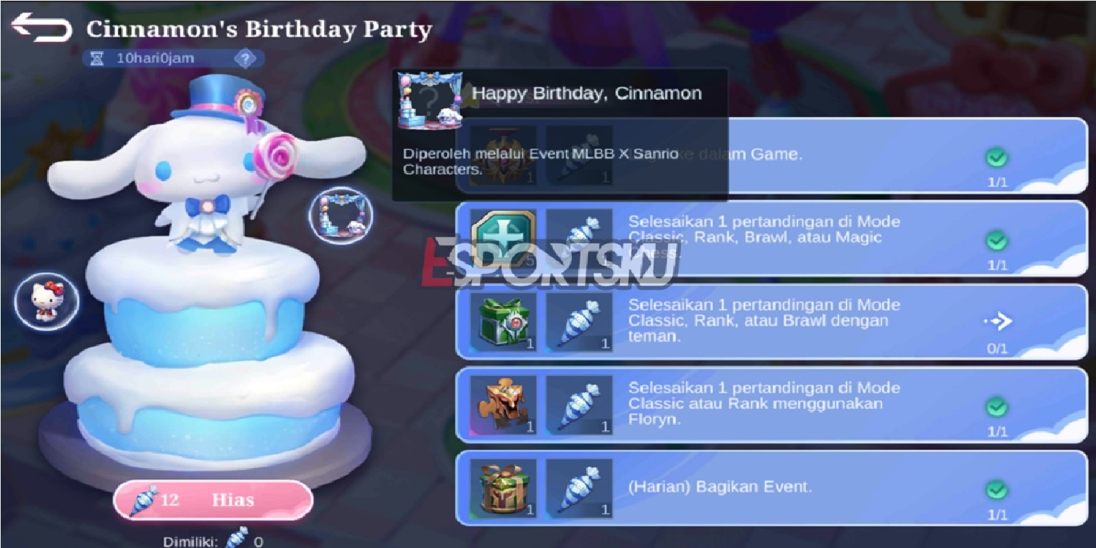Screen dimensions: 1096x548
Task: Tap the birthday border frame bubble
Action: coord(341,215)
